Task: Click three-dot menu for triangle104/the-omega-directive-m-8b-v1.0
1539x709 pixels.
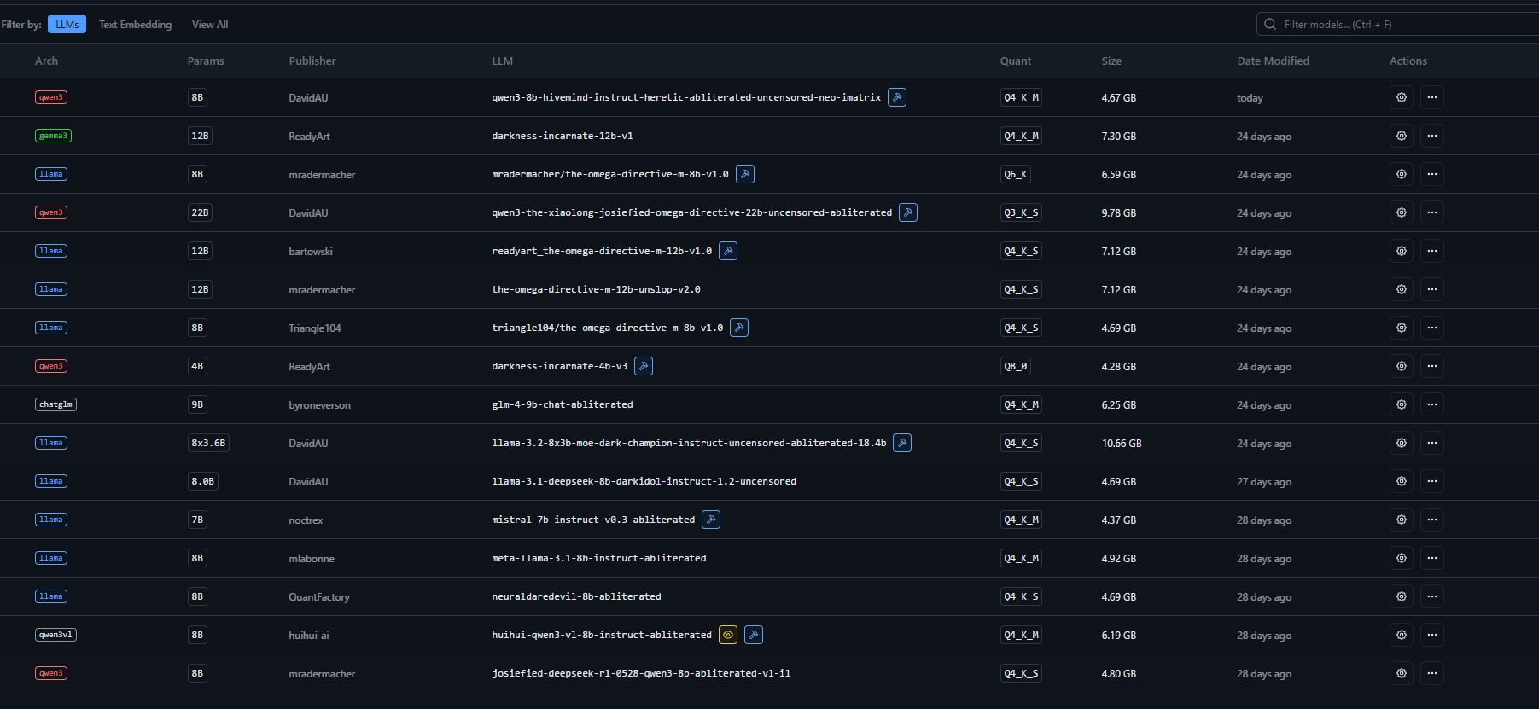Action: (x=1432, y=328)
